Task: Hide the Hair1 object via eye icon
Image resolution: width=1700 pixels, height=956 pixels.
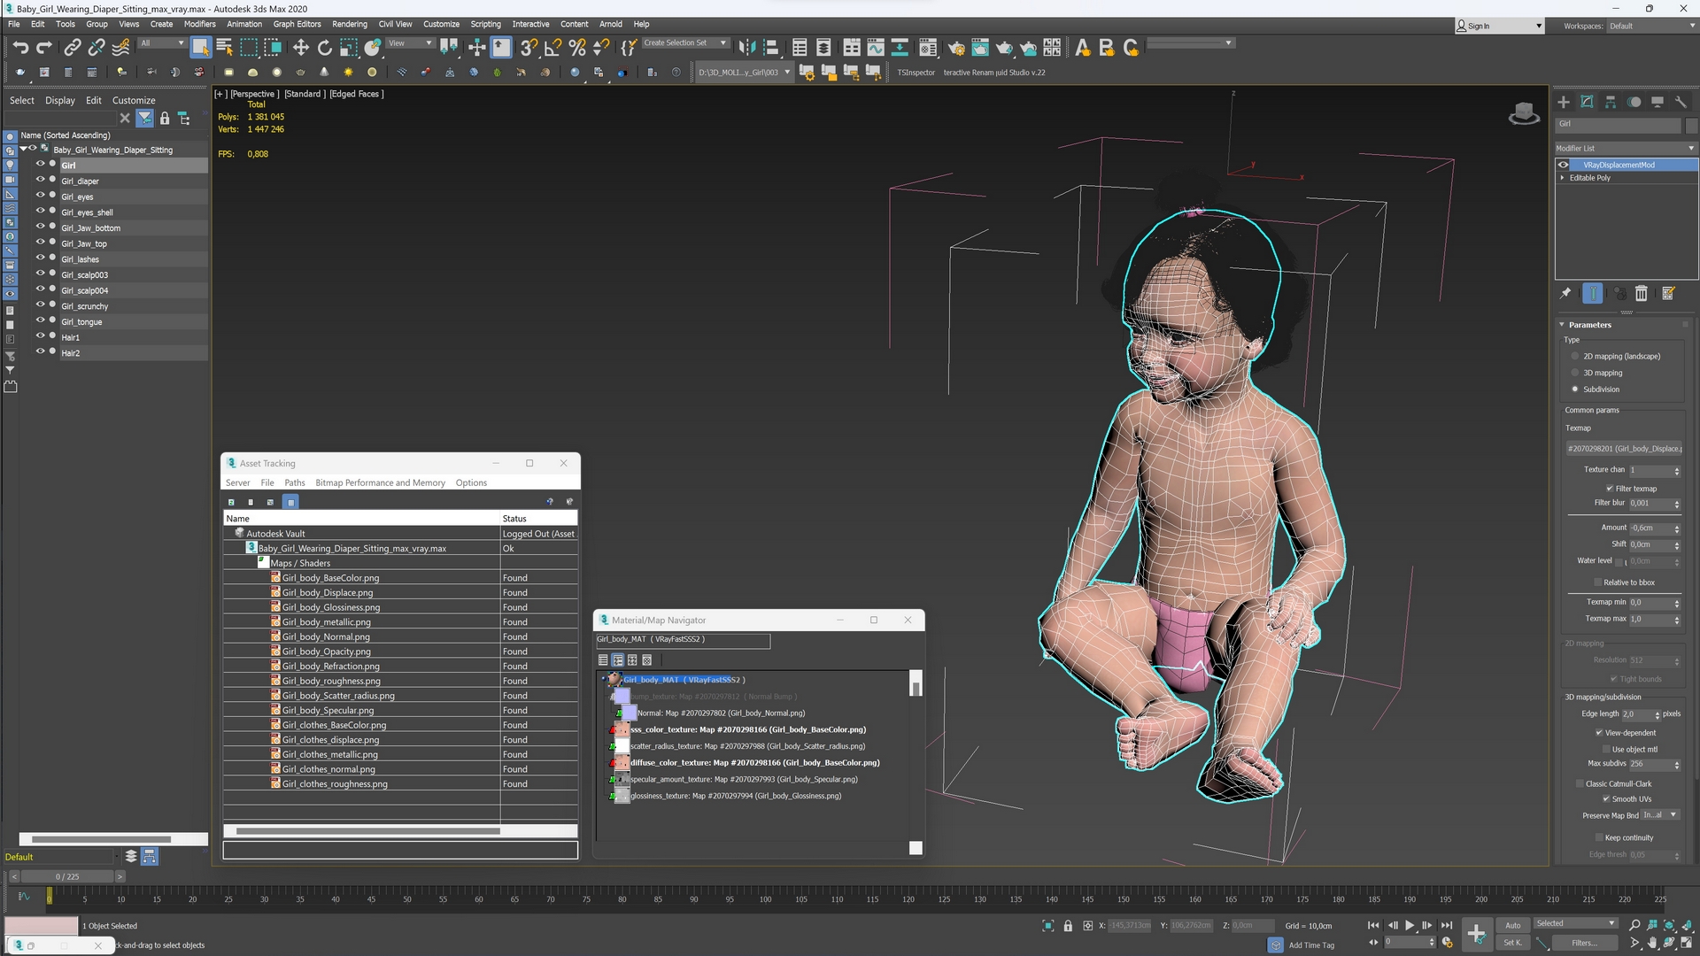Action: point(40,337)
